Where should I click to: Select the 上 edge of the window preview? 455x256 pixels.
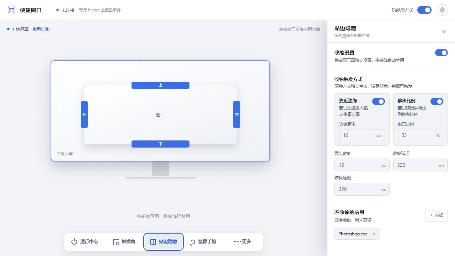[160, 85]
